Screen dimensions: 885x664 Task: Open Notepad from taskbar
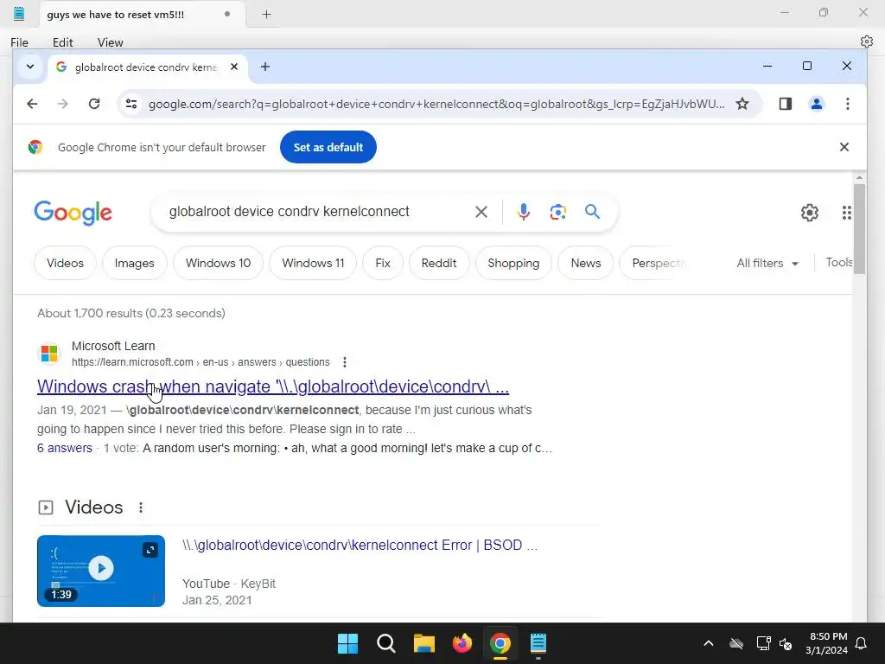tap(538, 643)
